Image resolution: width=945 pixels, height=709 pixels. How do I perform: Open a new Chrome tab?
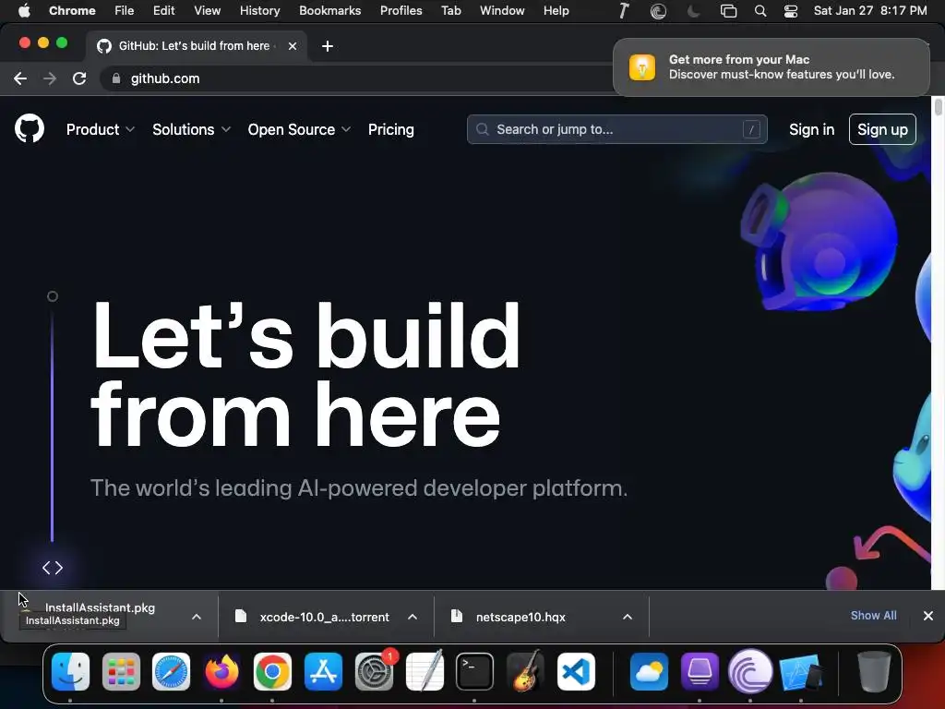[x=328, y=46]
